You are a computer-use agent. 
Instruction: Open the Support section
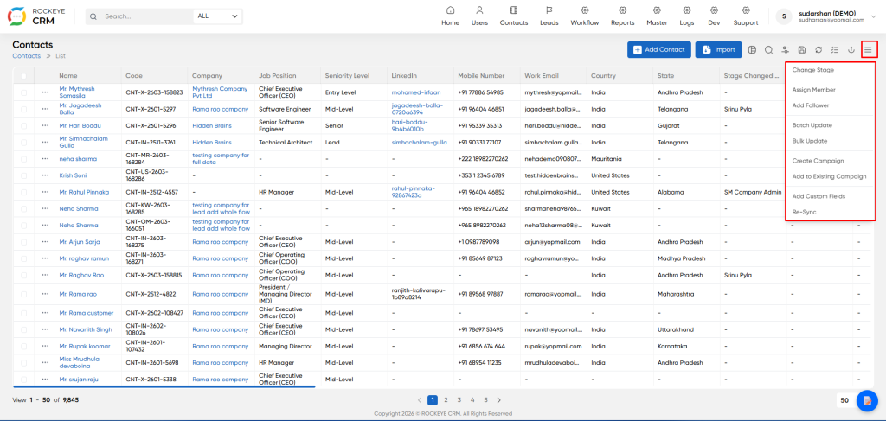click(x=745, y=16)
